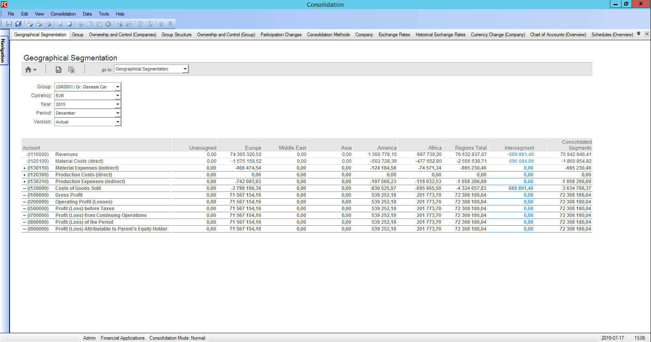Click the Save icon in the toolbar
The width and height of the screenshot is (651, 342).
pyautogui.click(x=9, y=24)
